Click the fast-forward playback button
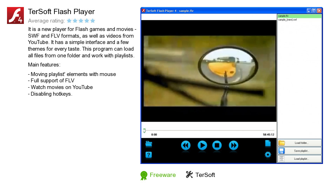 pyautogui.click(x=233, y=145)
